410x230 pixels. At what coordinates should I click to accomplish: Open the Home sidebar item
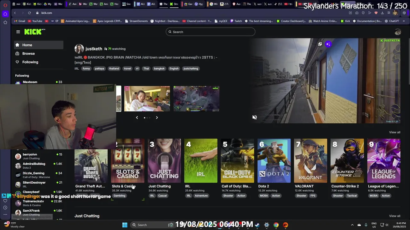[38, 45]
